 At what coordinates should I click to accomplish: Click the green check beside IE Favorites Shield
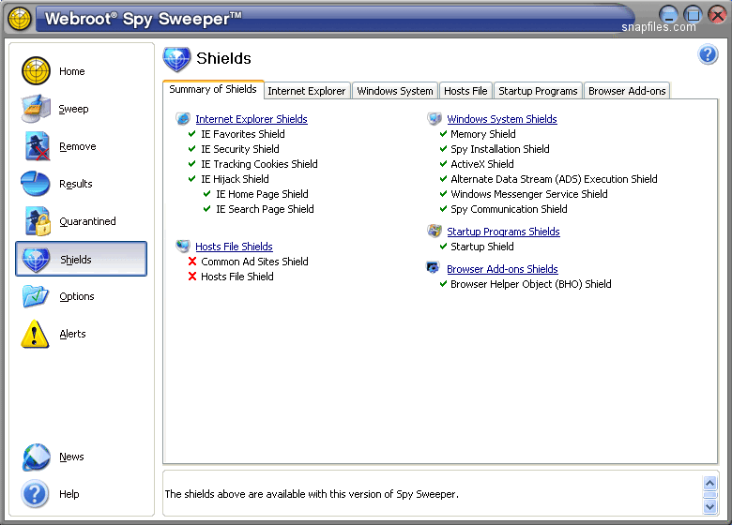[x=191, y=134]
